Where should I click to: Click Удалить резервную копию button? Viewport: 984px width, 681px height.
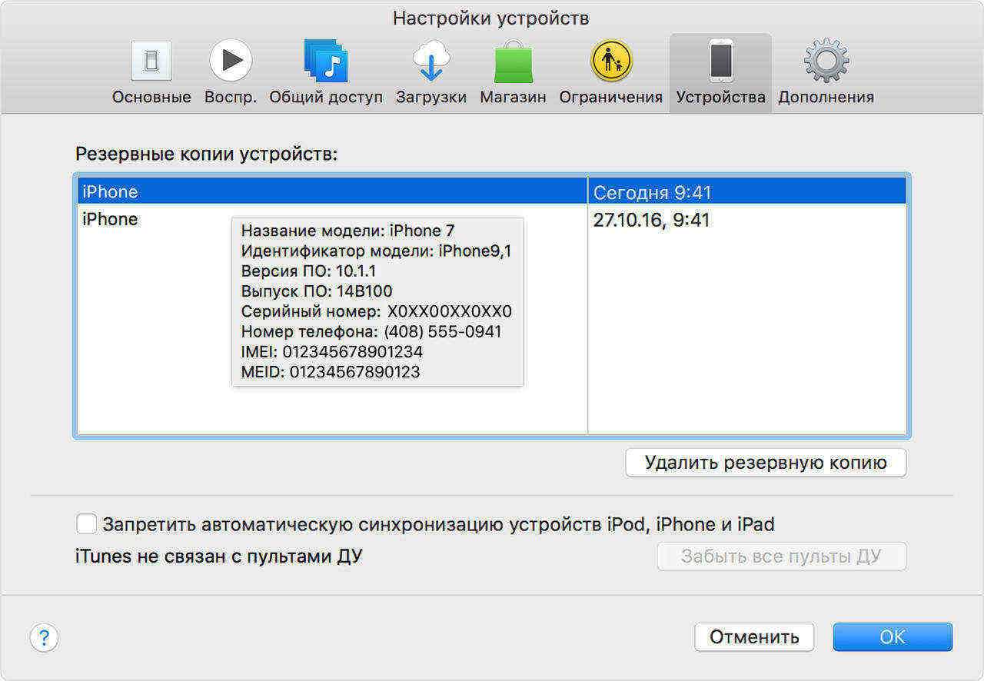pos(766,463)
